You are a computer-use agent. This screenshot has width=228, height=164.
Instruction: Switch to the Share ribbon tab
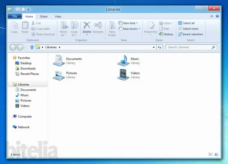point(44,17)
